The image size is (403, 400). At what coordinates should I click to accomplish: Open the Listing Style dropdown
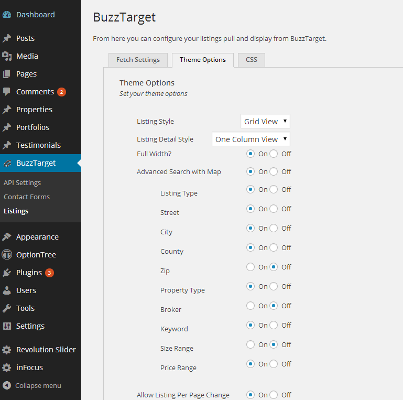click(x=265, y=121)
